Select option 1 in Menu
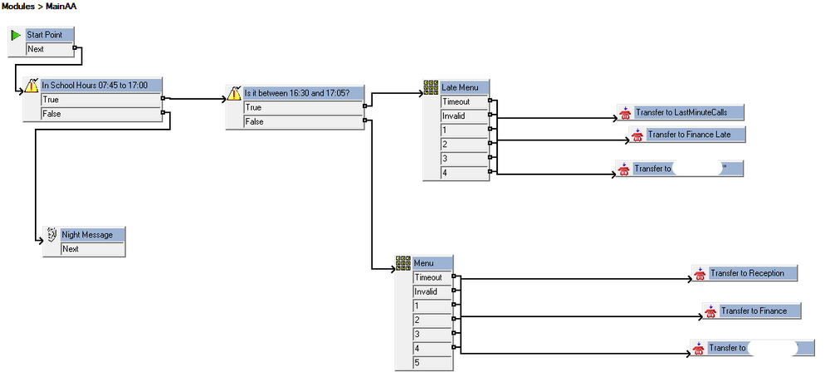830x382 pixels. (432, 306)
